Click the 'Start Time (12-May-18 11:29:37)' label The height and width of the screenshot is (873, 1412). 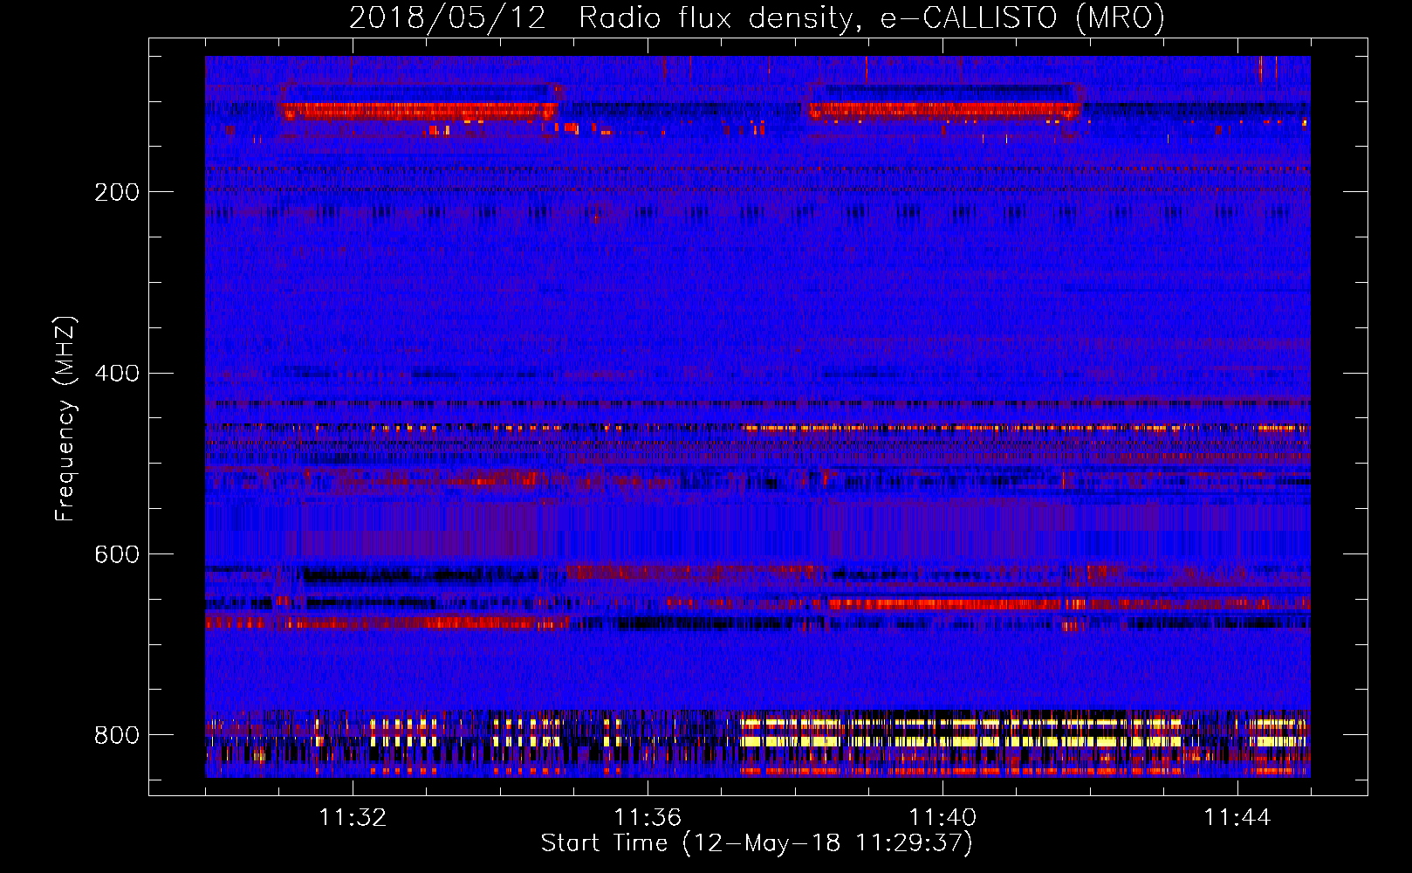coord(757,843)
